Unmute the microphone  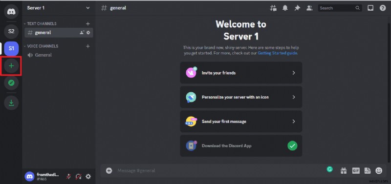click(68, 177)
